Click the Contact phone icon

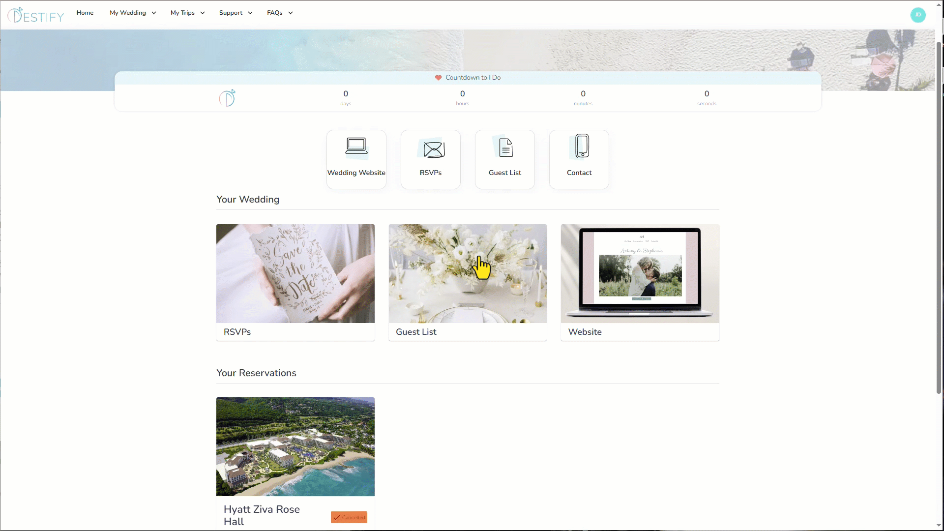click(582, 146)
